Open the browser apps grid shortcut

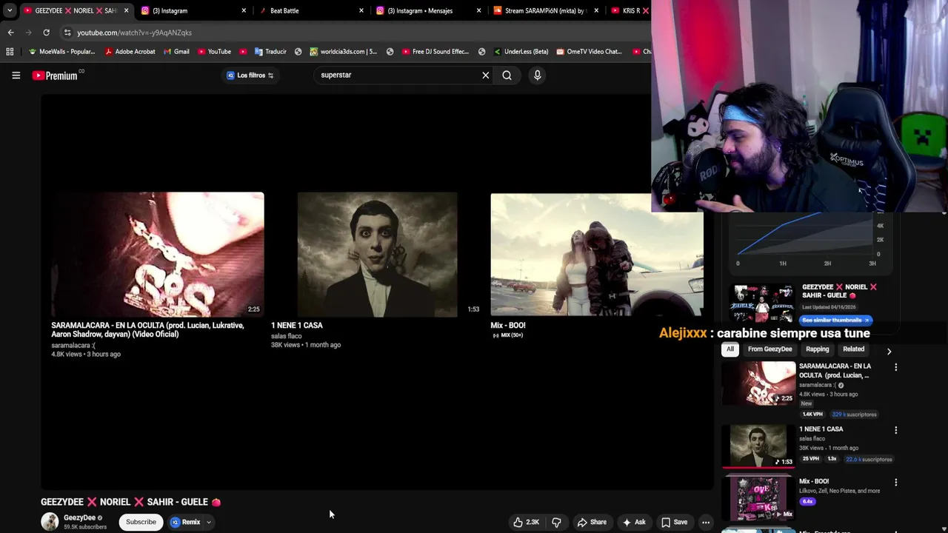click(x=10, y=52)
